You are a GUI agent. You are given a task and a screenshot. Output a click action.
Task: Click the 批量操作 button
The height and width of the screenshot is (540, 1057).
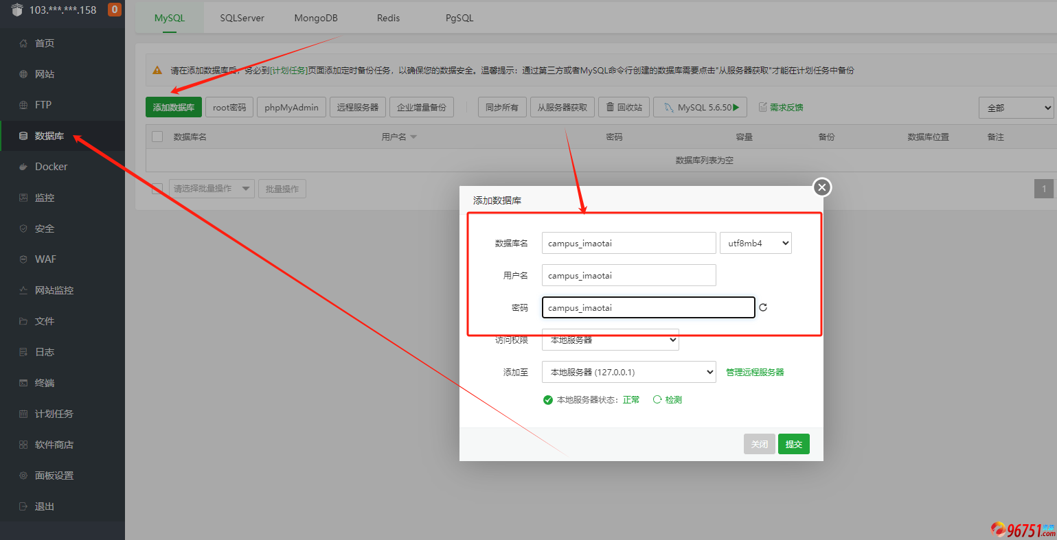click(282, 189)
